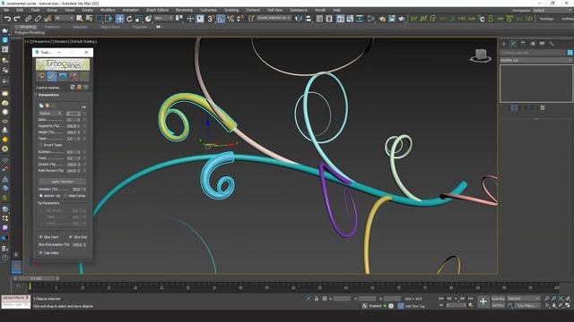Toggle the Angle Snap icon

221,19
